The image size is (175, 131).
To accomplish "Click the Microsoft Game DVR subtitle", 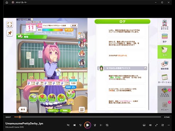I will click(x=15, y=127).
